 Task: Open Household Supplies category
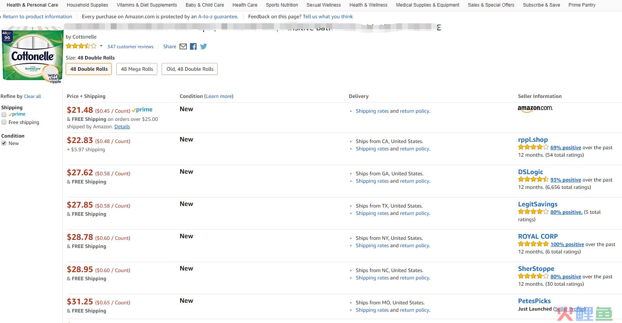pos(87,5)
